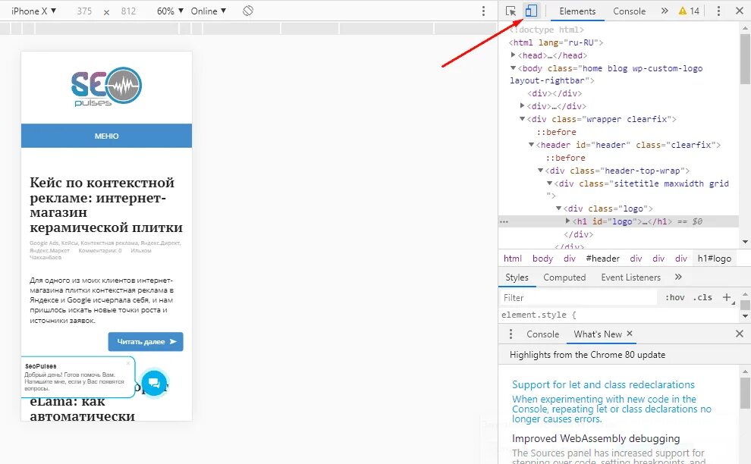Open the iPhone X device dropdown

33,11
